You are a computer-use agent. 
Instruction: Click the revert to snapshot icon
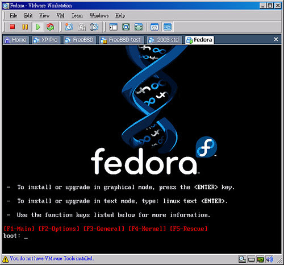82,27
